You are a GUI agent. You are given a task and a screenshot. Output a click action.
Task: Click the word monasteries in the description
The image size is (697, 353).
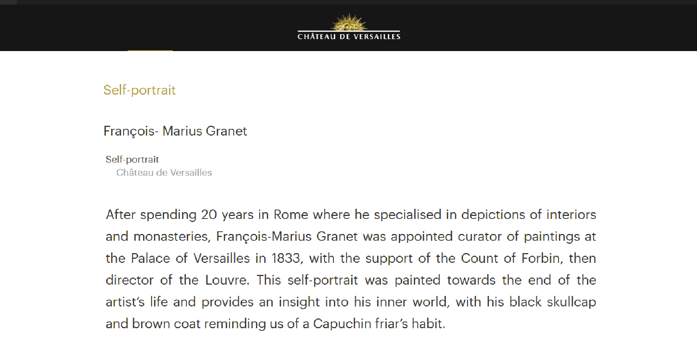(170, 237)
